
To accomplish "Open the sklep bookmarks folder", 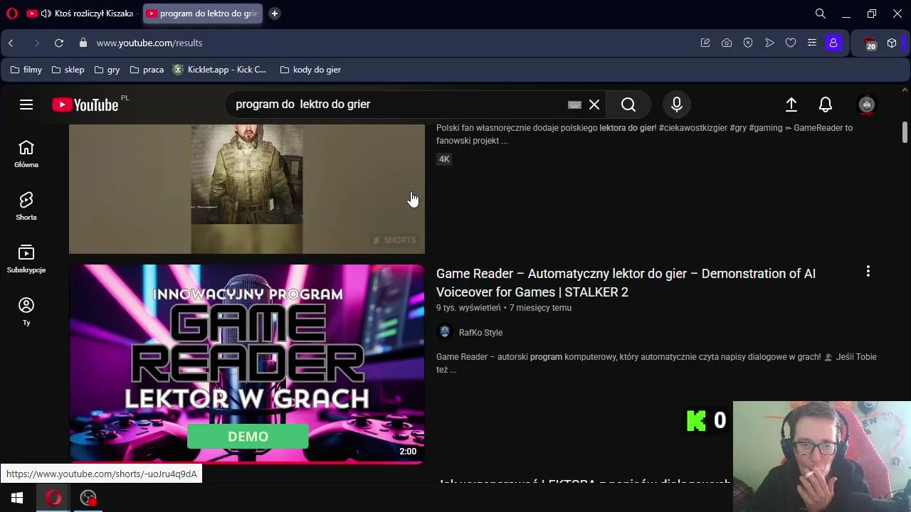I will [68, 70].
